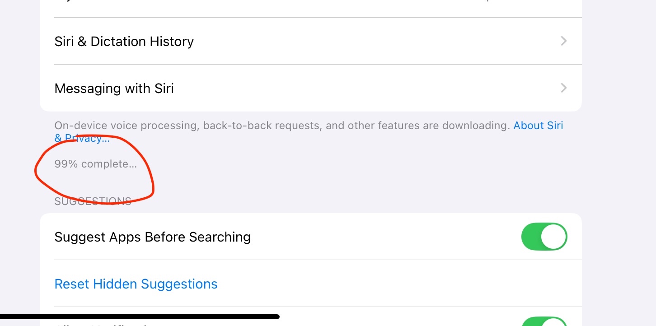The image size is (656, 326).
Task: Open the About Siri & Privacy link
Action: 538,126
